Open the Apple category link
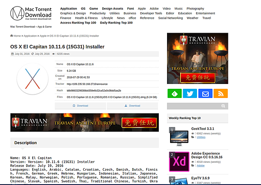Image resolution: width=261 pixels, height=185 pixels. pyautogui.click(x=142, y=9)
